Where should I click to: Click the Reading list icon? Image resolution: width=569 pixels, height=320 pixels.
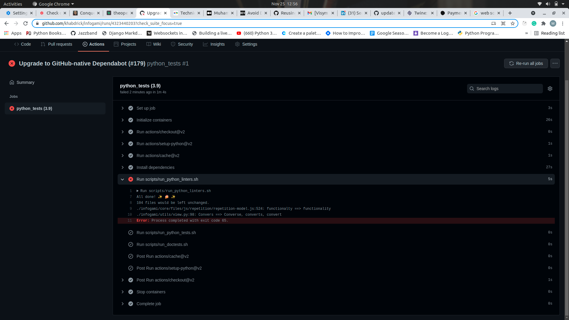click(x=536, y=33)
